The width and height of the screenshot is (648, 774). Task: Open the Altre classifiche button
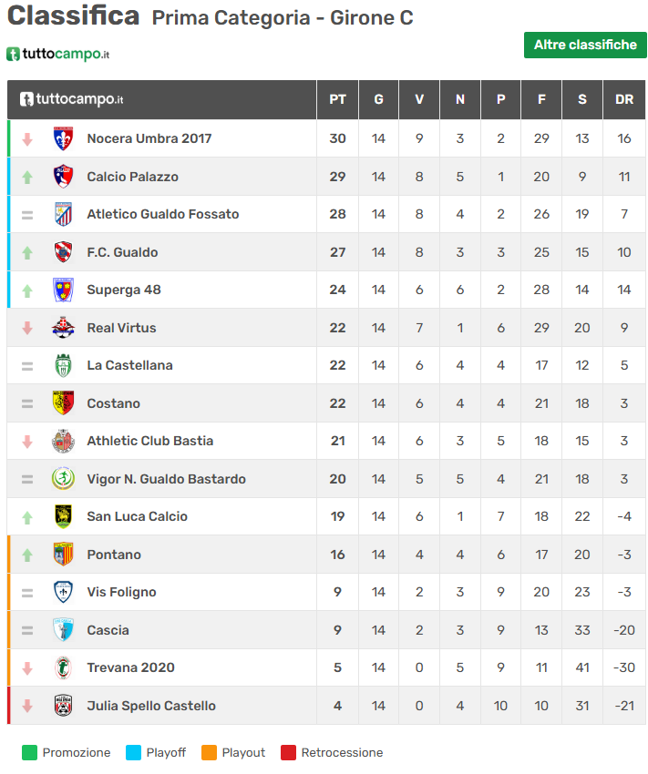coord(585,45)
